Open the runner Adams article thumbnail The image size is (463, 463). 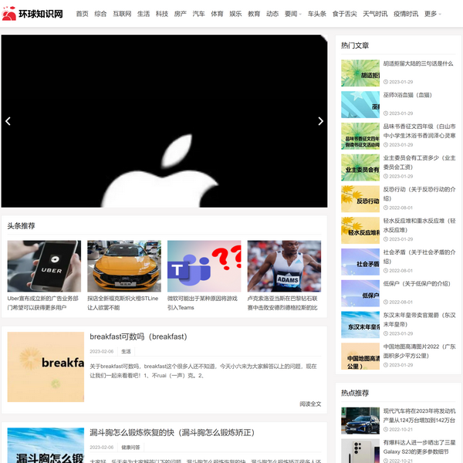283,265
